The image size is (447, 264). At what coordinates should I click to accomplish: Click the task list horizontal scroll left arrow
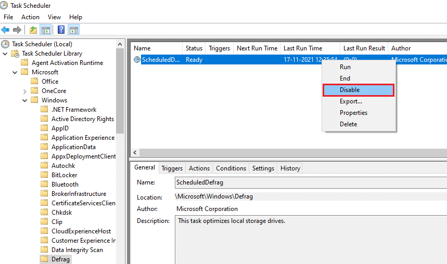click(x=135, y=153)
